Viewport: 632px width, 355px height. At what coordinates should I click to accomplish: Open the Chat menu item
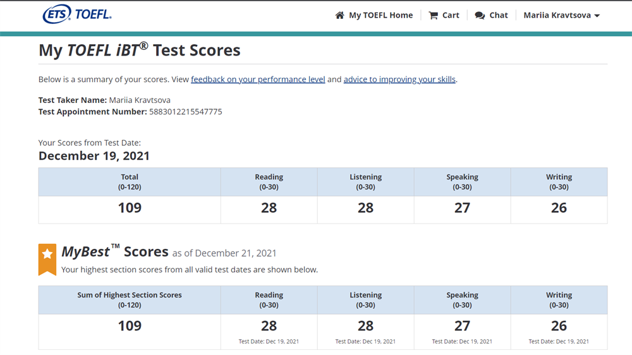click(x=491, y=15)
